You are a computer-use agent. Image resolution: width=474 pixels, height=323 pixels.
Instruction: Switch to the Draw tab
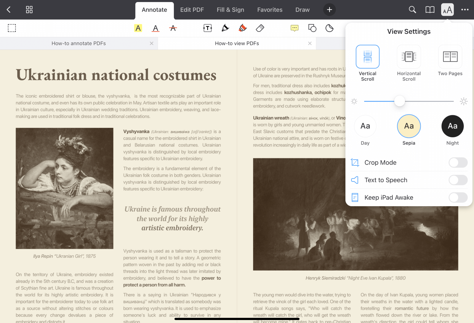[x=302, y=10]
